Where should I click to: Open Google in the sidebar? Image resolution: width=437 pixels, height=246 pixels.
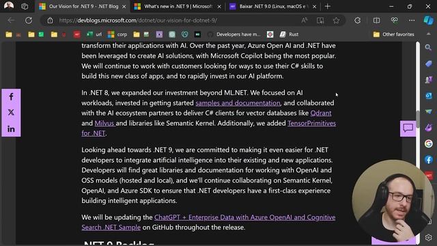[428, 143]
